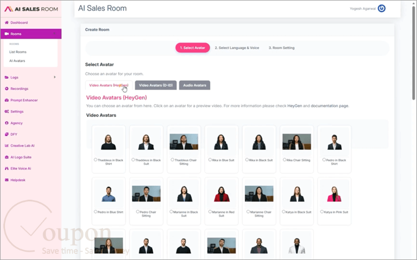Switch to Video Avatars (D-ID) tab
This screenshot has width=417, height=260.
tap(156, 85)
